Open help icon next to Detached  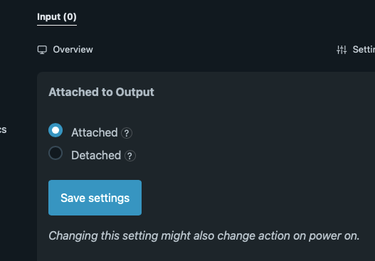(130, 156)
